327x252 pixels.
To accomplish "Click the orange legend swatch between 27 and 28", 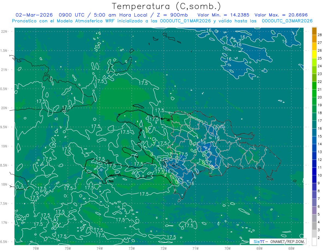I will [x=314, y=39].
